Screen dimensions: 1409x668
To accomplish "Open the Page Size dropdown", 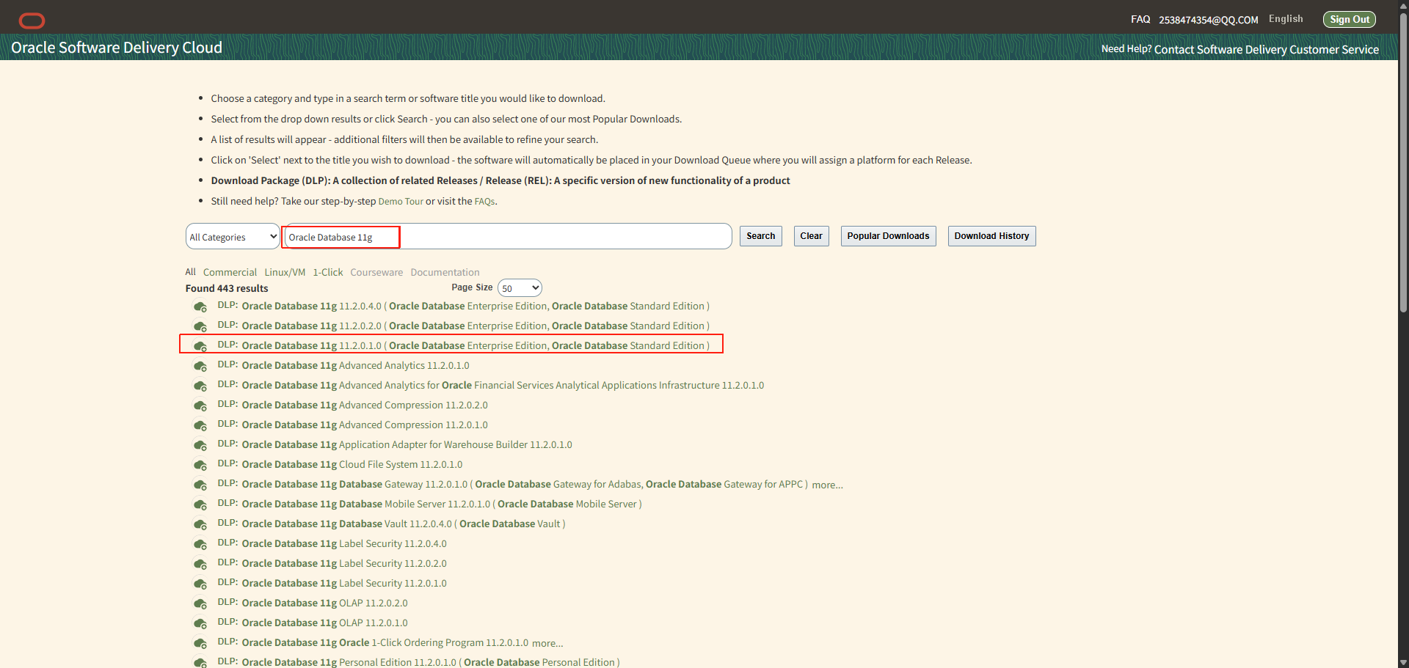I will (x=520, y=288).
